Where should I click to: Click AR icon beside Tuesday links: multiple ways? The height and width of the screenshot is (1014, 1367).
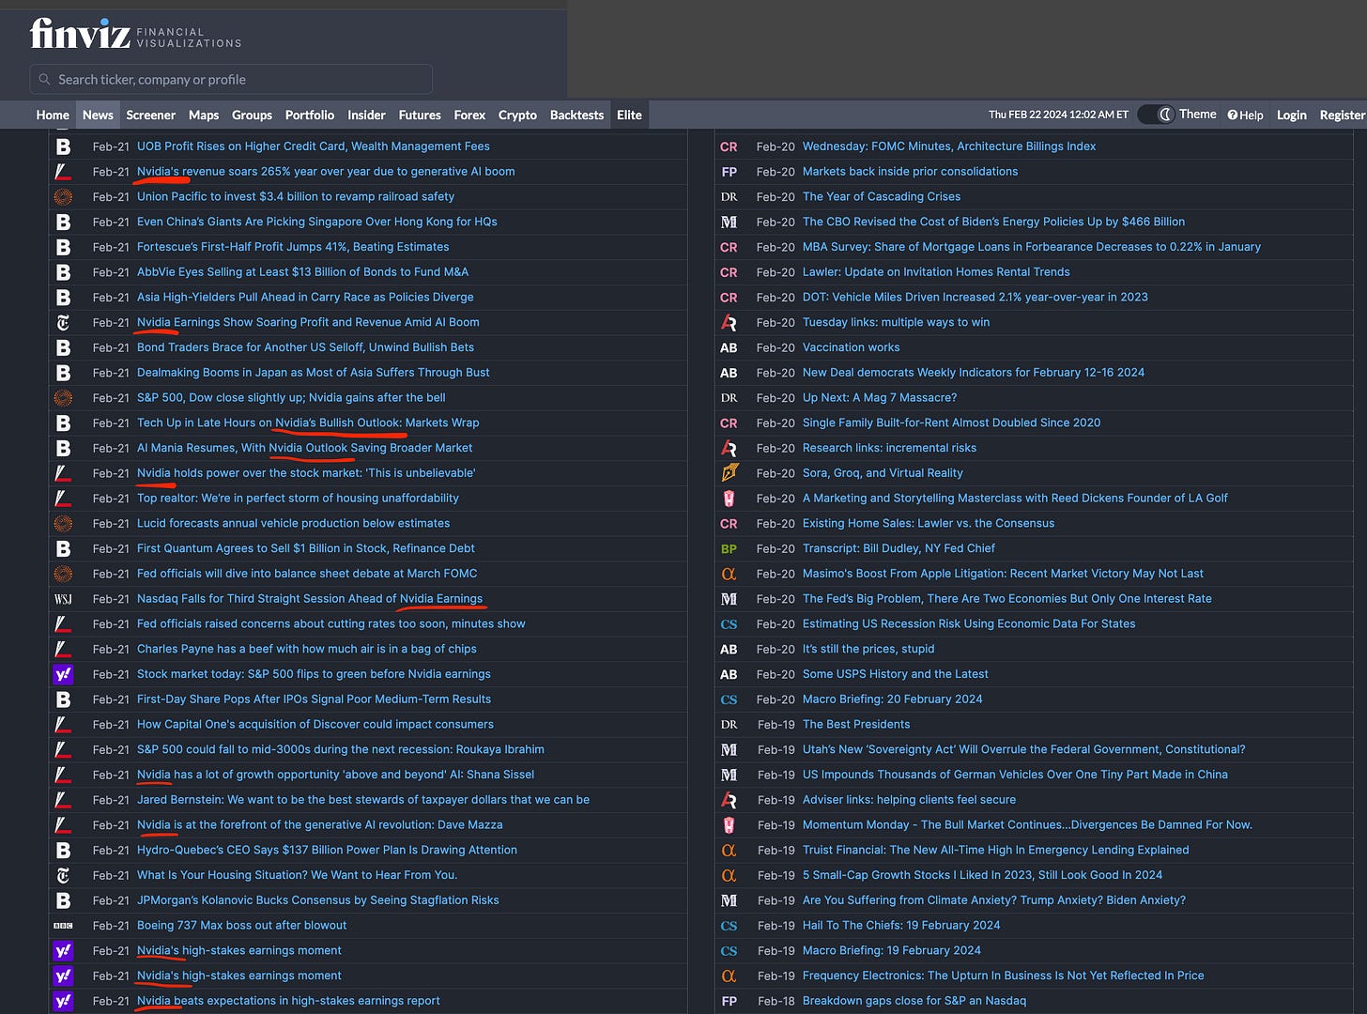click(729, 322)
